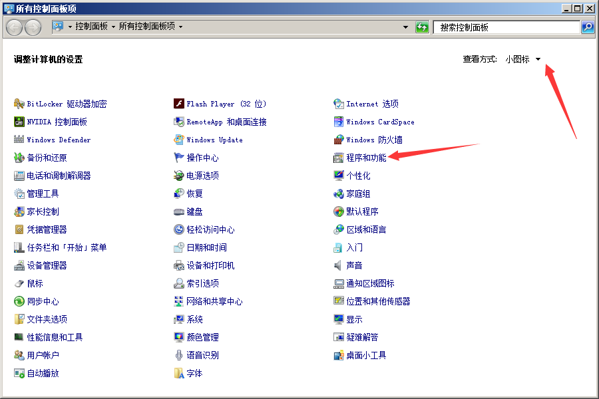The image size is (599, 399).
Task: Open the 用户帐户 link
Action: [x=43, y=355]
